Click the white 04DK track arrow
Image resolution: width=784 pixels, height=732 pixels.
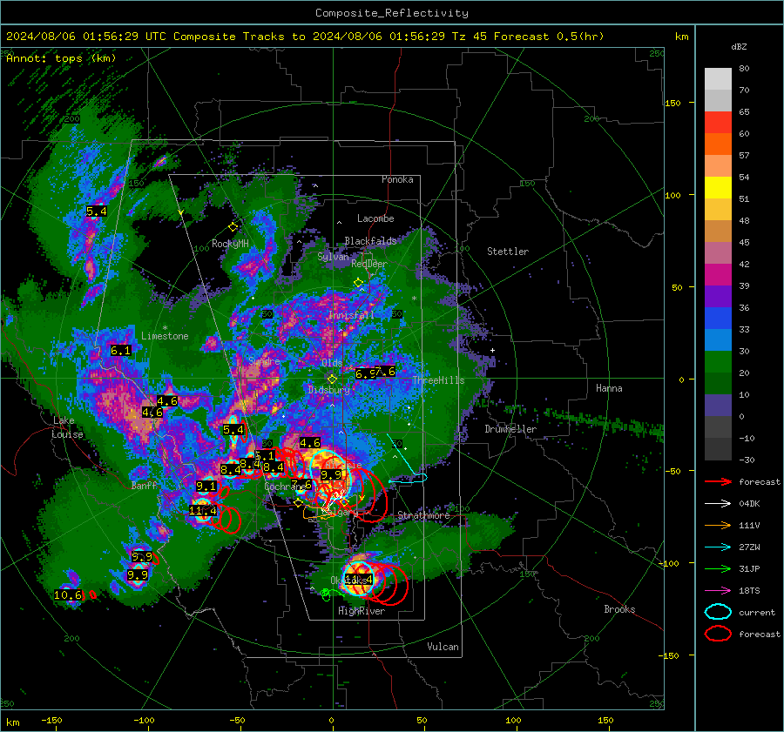[x=718, y=503]
